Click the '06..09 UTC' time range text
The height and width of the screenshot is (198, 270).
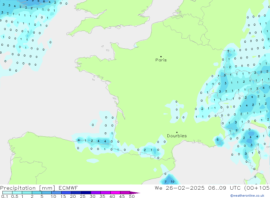coord(224,188)
